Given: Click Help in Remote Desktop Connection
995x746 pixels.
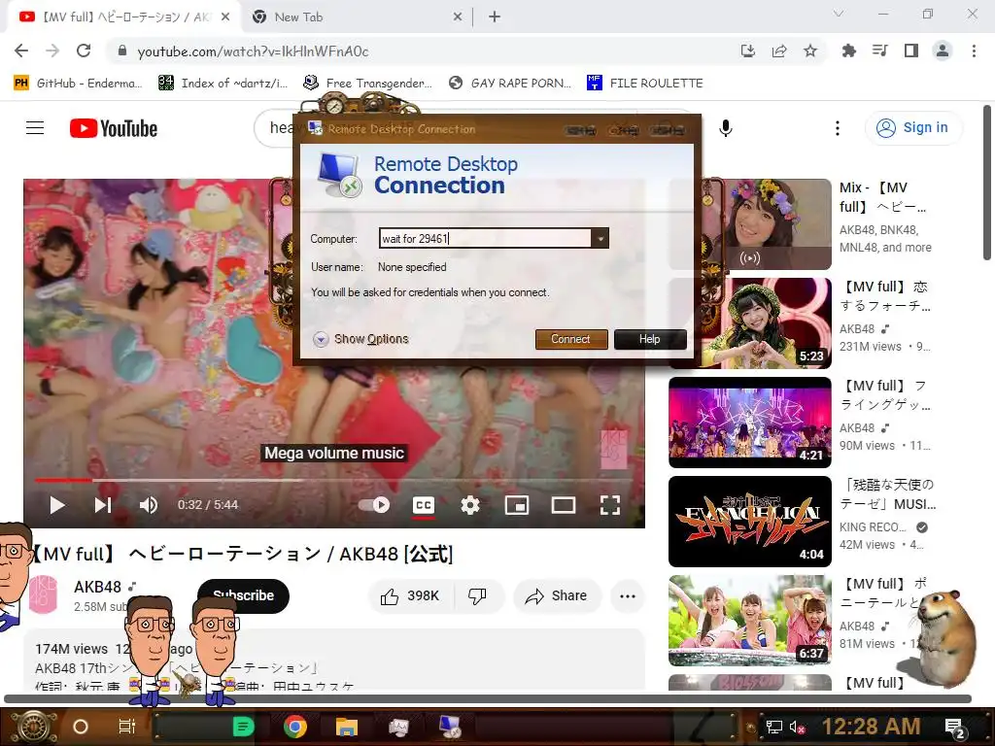Looking at the screenshot, I should click(650, 339).
